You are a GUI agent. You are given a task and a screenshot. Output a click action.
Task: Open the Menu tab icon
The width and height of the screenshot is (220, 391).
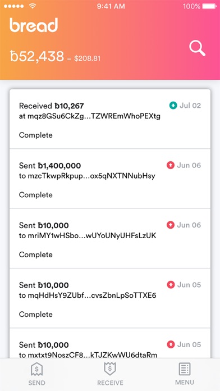pyautogui.click(x=185, y=369)
